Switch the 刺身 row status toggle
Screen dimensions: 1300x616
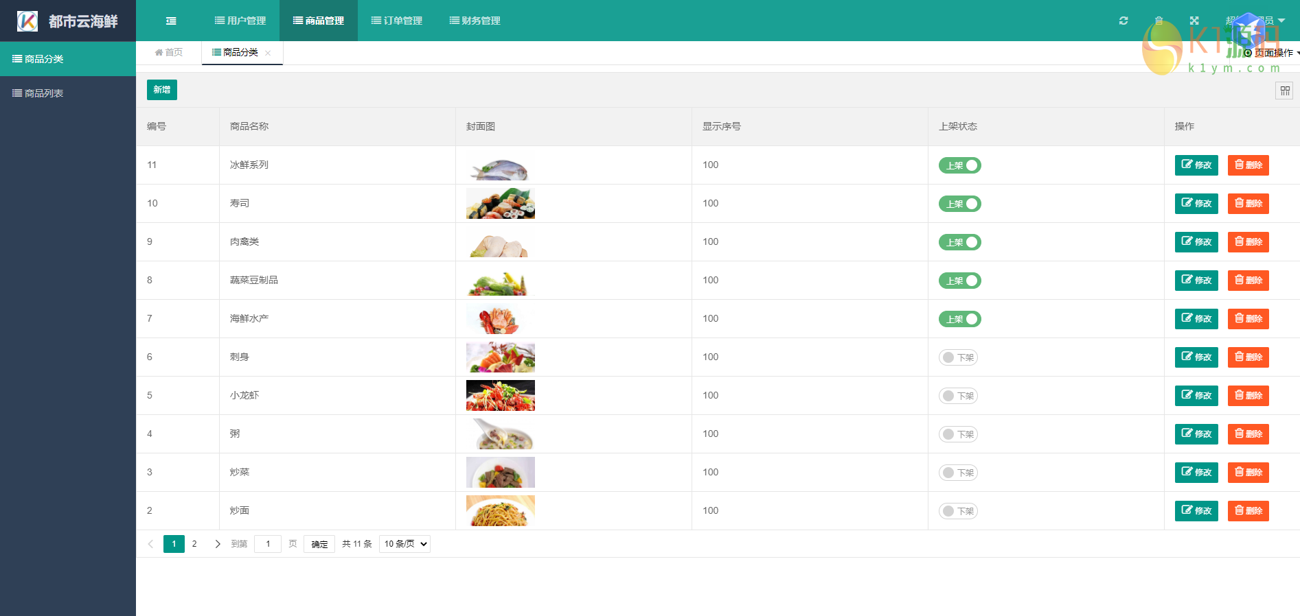tap(958, 357)
